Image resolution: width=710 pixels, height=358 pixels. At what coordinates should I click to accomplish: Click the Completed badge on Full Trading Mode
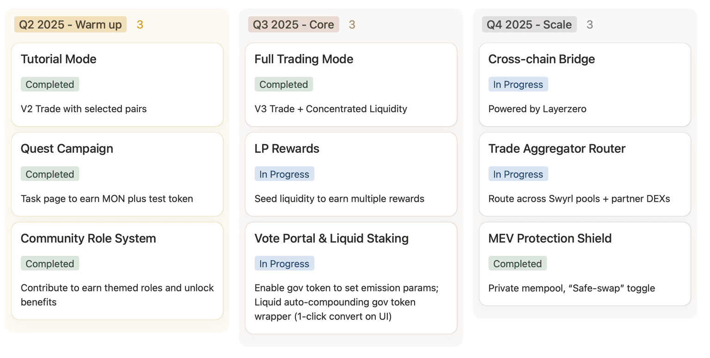coord(283,84)
